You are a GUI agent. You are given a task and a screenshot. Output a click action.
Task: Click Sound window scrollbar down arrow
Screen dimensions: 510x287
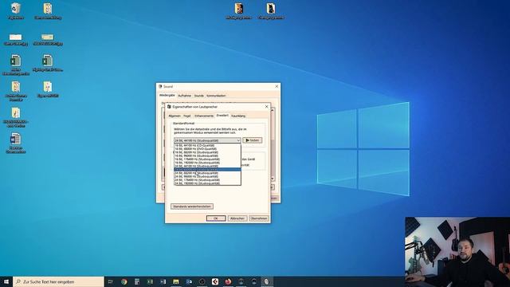click(273, 179)
